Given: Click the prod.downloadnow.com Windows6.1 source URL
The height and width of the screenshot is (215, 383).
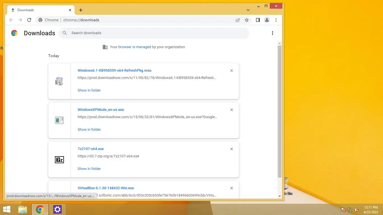Looking at the screenshot, I should [x=147, y=78].
